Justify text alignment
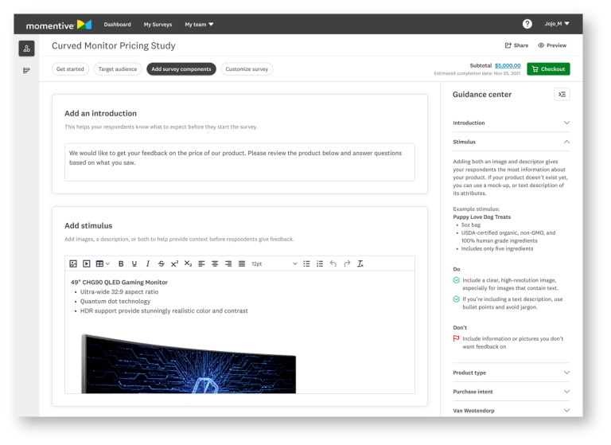The width and height of the screenshot is (611, 445). click(x=242, y=264)
